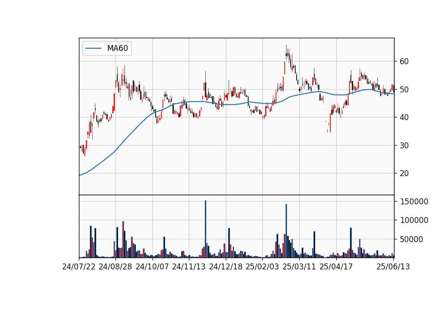Click the volume axis value 150000
This screenshot has width=438, height=314.
(414, 202)
